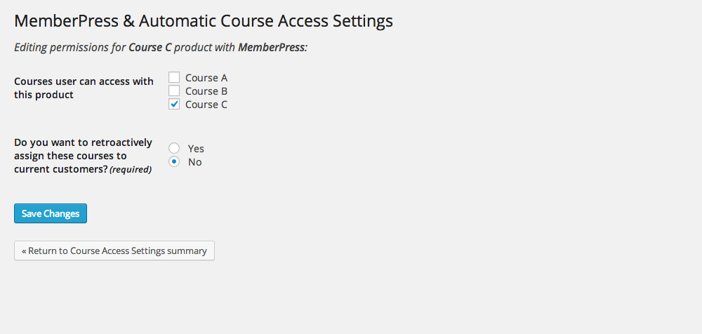
Task: Check the Course A checkbox
Action: coord(174,78)
